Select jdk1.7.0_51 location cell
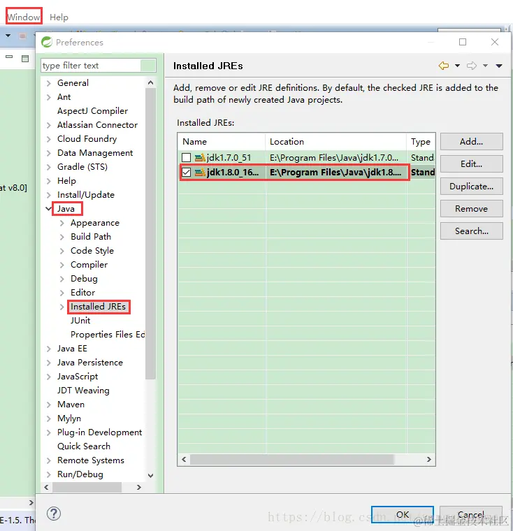Viewport: 513px width, 531px height. click(x=335, y=157)
